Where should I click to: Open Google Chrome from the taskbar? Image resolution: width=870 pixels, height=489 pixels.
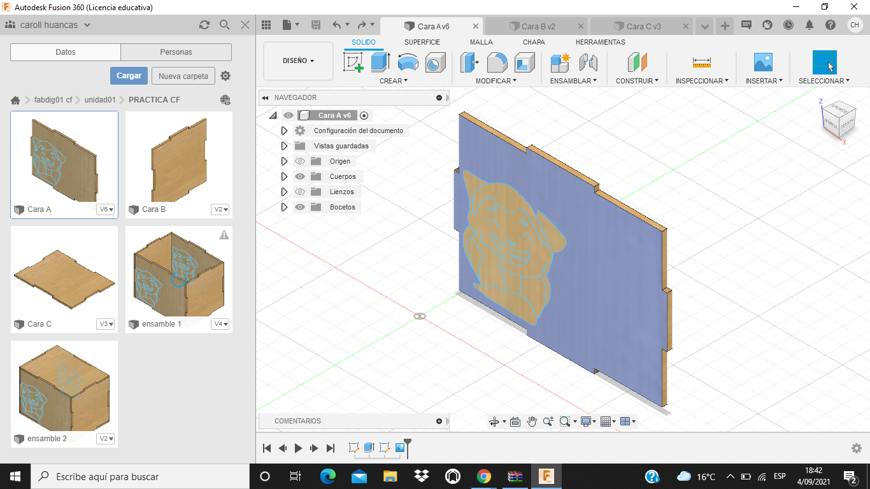[x=483, y=476]
